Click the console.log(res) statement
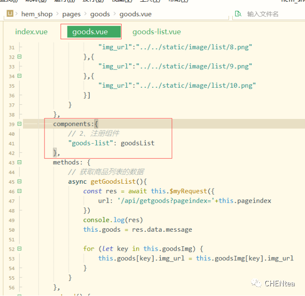This screenshot has width=305, height=296. click(113, 220)
